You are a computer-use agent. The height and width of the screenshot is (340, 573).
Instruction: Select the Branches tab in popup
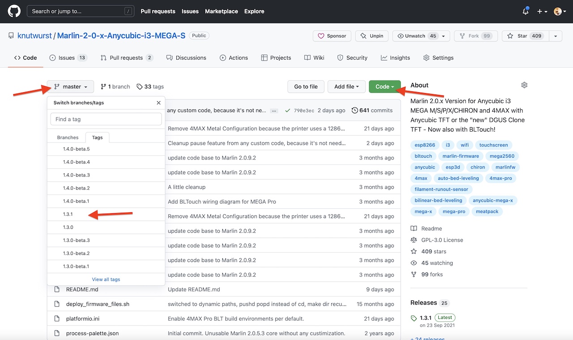click(68, 138)
